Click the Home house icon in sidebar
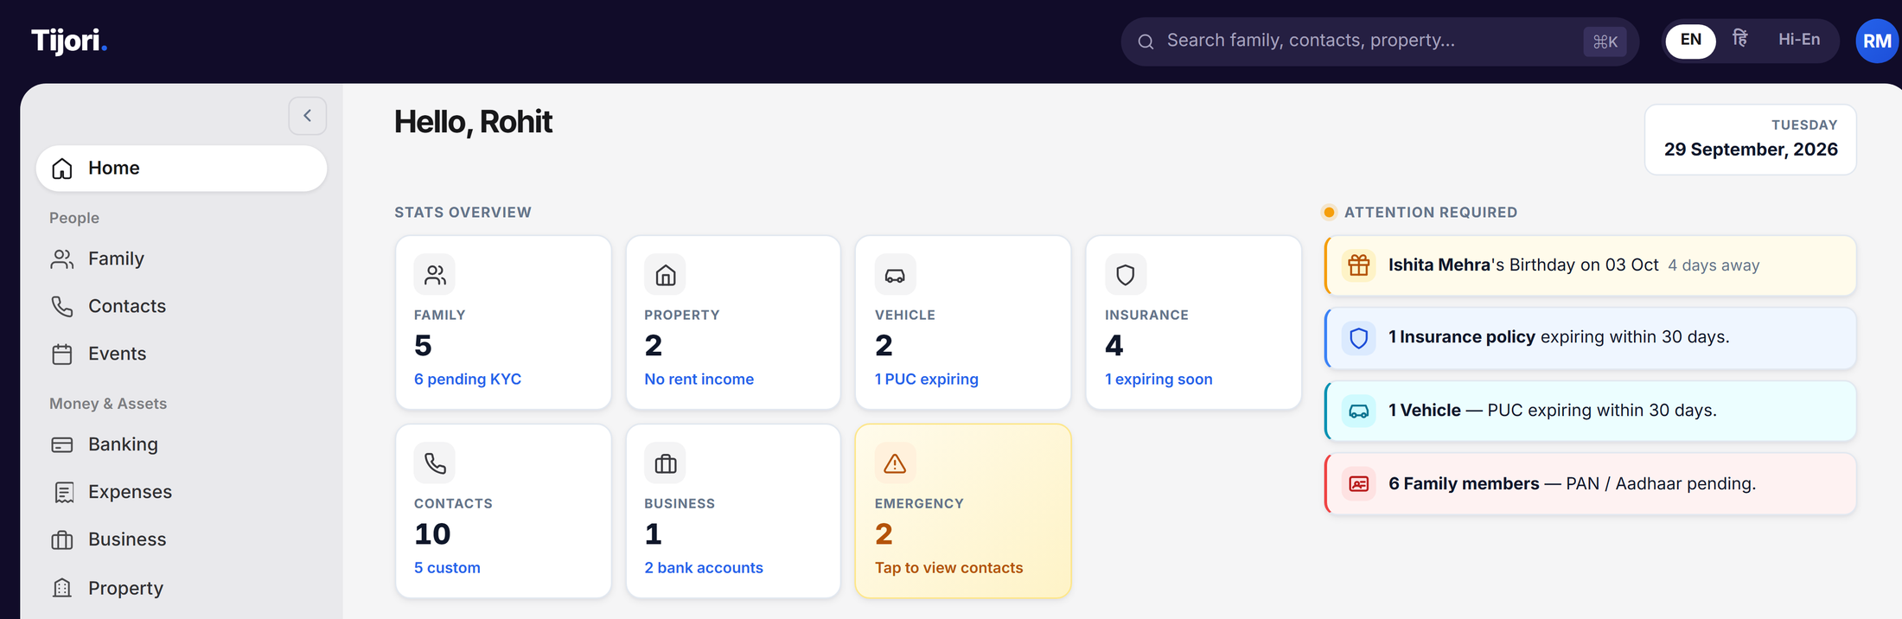The width and height of the screenshot is (1902, 619). (62, 169)
